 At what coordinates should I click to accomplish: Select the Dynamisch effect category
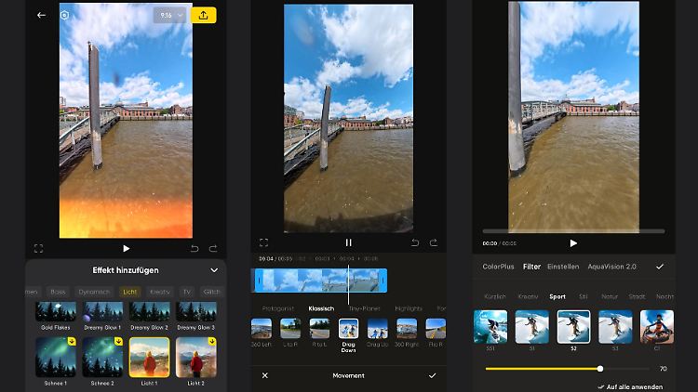click(x=94, y=292)
